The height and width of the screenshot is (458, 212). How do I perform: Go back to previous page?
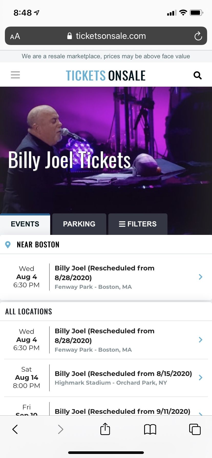(15, 429)
